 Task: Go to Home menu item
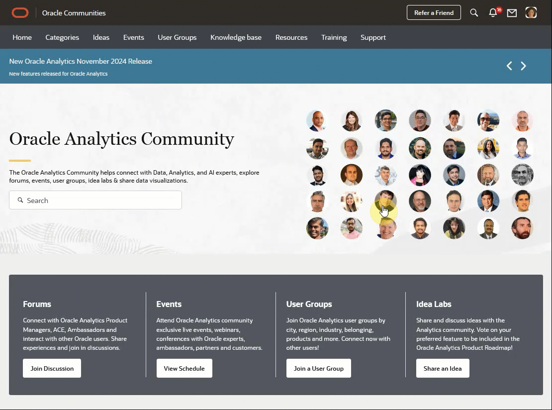[22, 37]
